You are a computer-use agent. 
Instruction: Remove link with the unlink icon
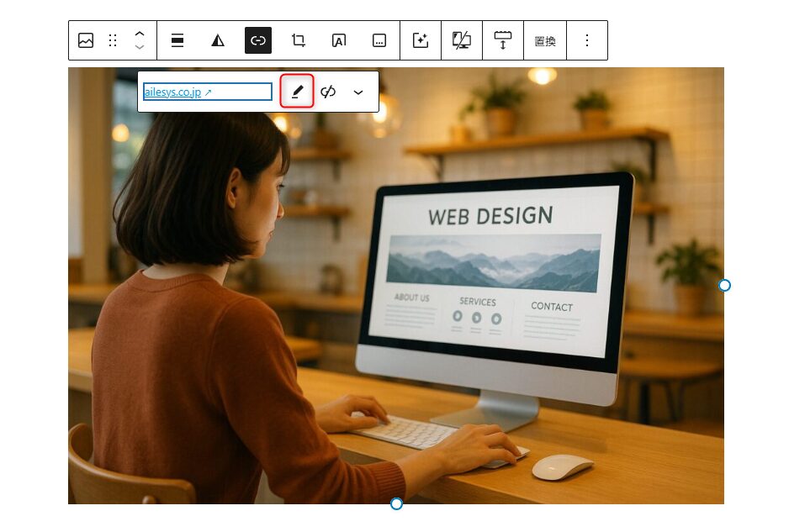(x=328, y=92)
